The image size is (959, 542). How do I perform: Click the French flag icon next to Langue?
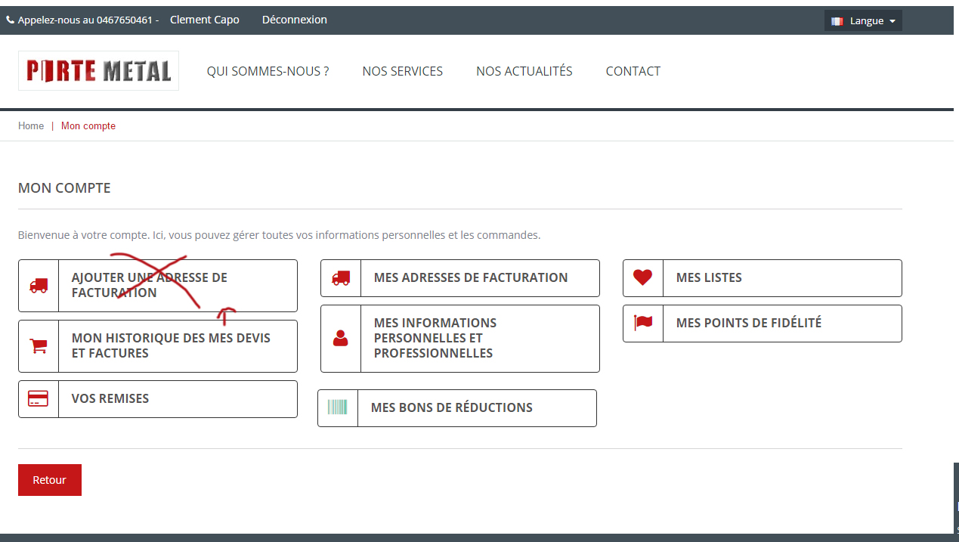(x=837, y=21)
